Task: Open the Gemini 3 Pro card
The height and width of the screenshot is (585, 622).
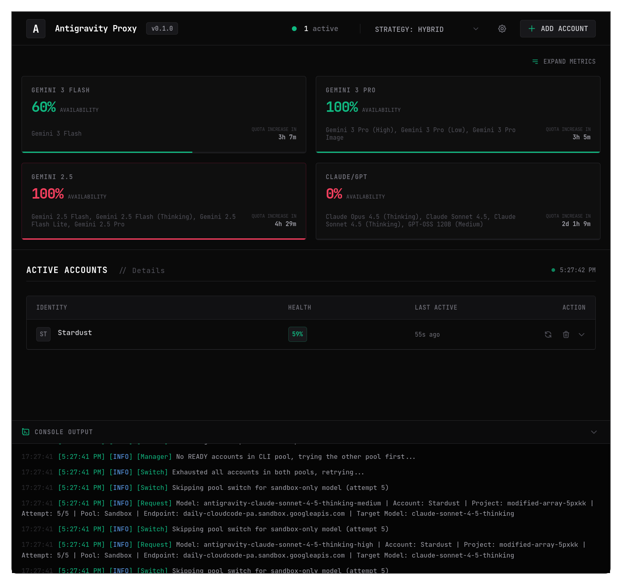Action: coord(458,115)
